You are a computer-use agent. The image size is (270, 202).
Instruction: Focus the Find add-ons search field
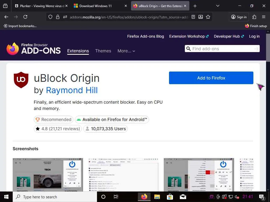tap(222, 49)
